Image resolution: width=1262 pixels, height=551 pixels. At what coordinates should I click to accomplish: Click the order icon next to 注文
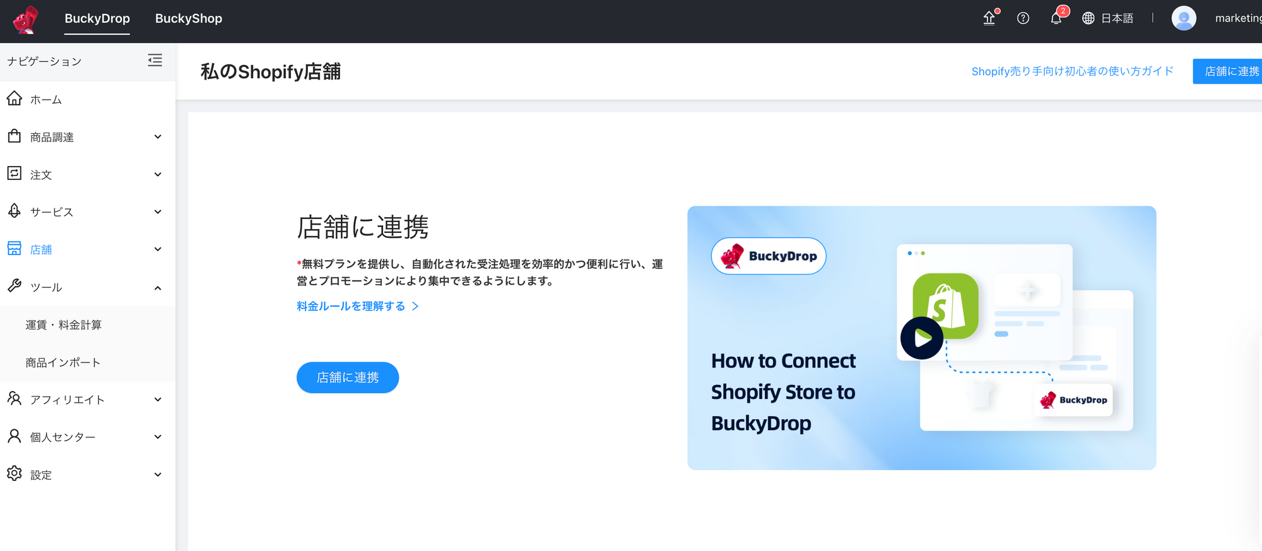click(x=15, y=173)
